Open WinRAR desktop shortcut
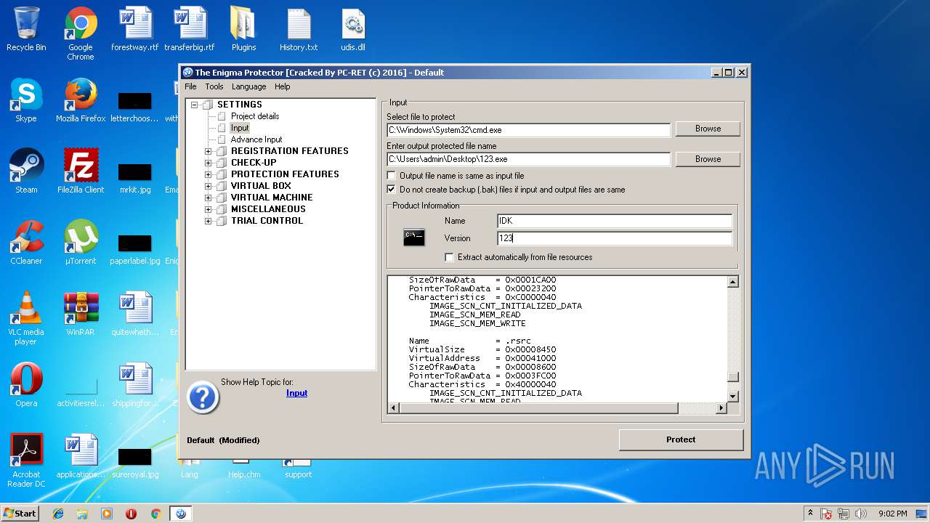 click(x=81, y=314)
